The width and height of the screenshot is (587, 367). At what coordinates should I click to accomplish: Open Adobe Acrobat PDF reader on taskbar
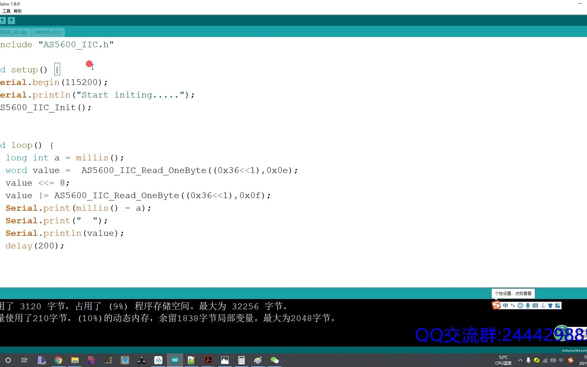(x=208, y=360)
